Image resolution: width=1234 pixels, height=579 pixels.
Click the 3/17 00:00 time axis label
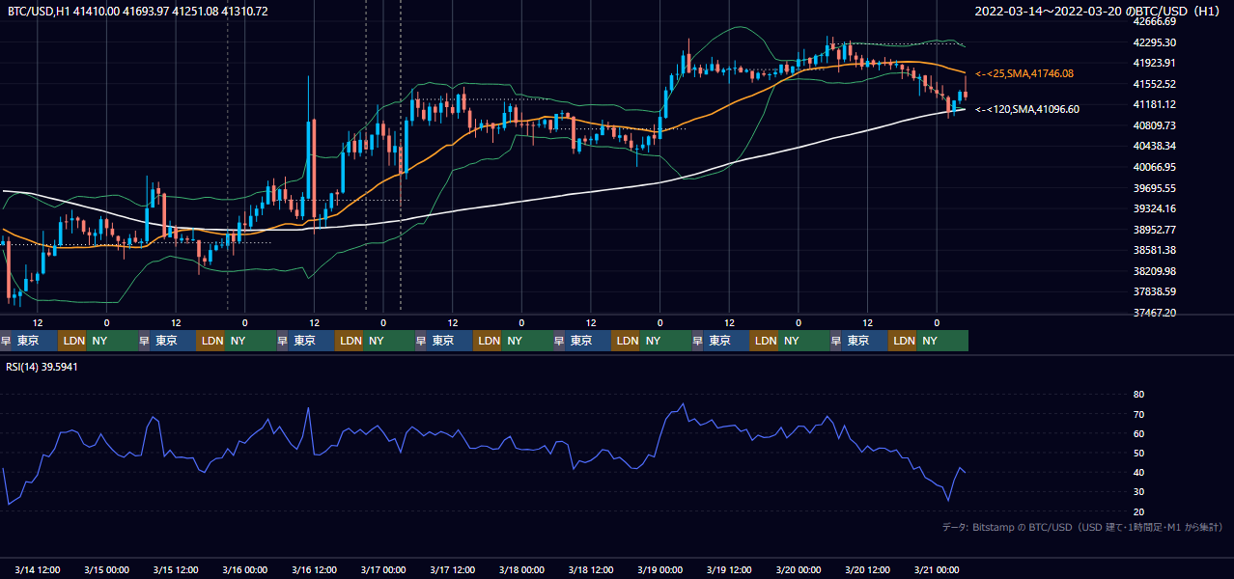click(384, 569)
